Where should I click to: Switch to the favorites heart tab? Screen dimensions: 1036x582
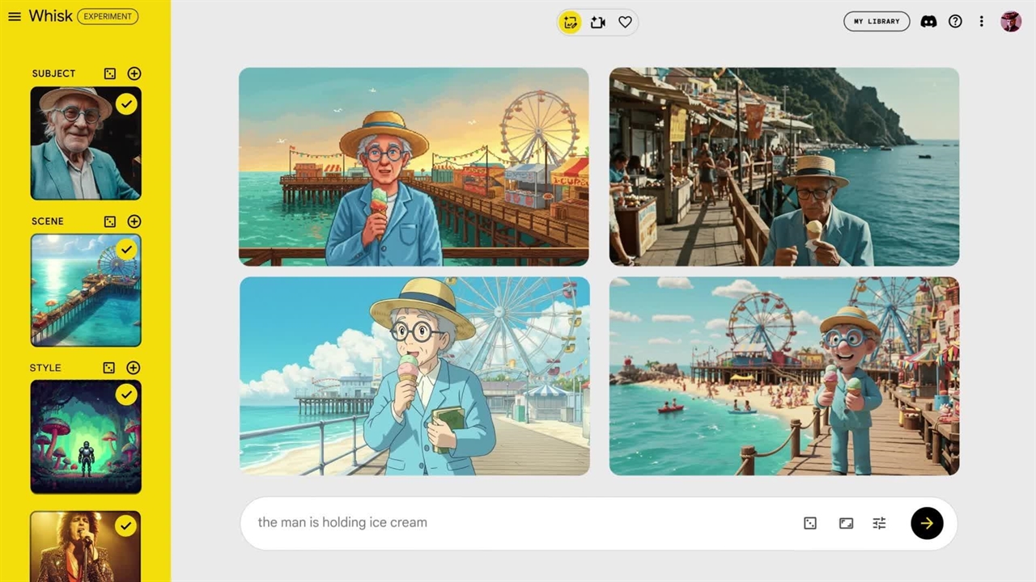[x=625, y=23]
